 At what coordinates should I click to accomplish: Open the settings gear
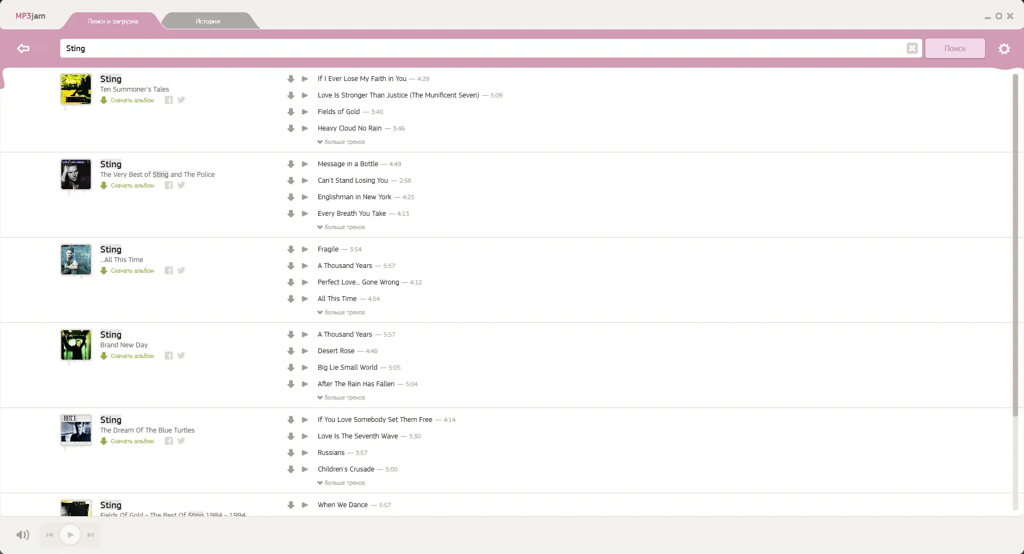[1004, 48]
